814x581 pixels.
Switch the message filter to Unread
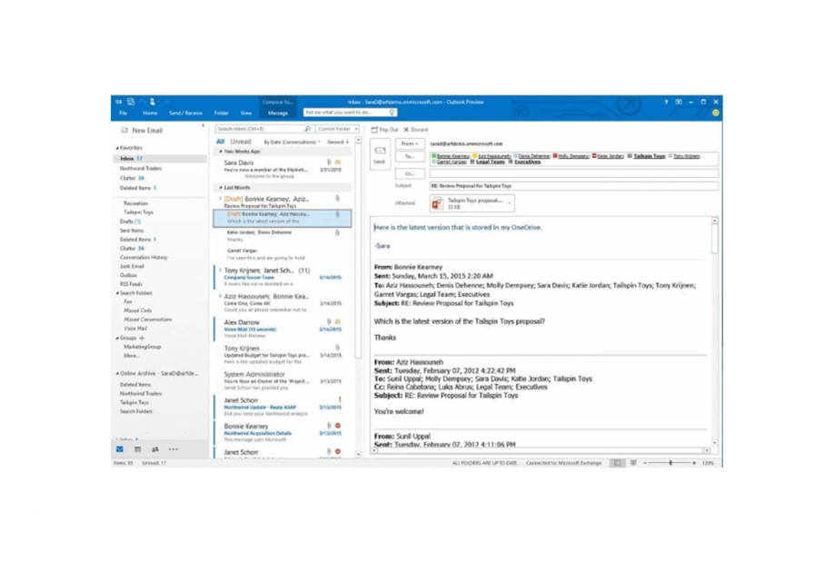pyautogui.click(x=241, y=142)
